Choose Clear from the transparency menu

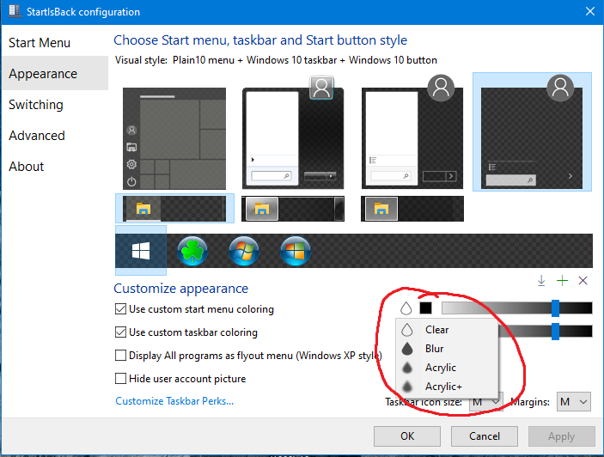447,330
